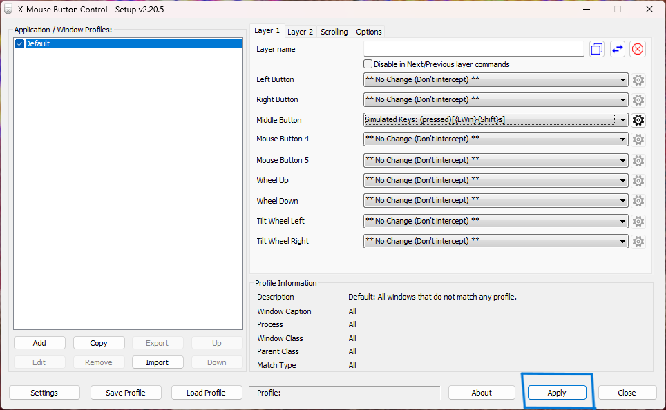Image resolution: width=666 pixels, height=410 pixels.
Task: Click the Add profile button
Action: coord(39,343)
